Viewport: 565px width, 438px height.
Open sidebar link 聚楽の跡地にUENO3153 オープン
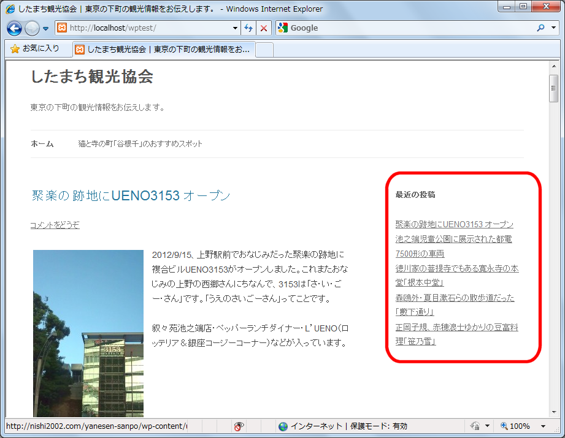(x=455, y=224)
